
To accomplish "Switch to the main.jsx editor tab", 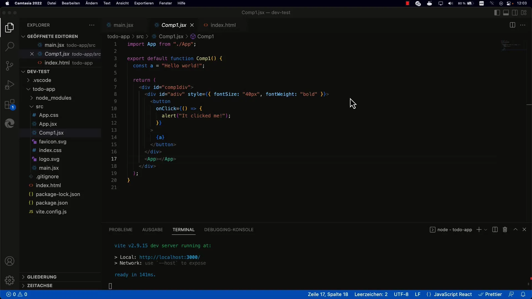I will [x=123, y=25].
